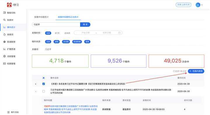Open 智能归档 via its sidebar icon
210x115 pixels.
(x=4, y=13)
